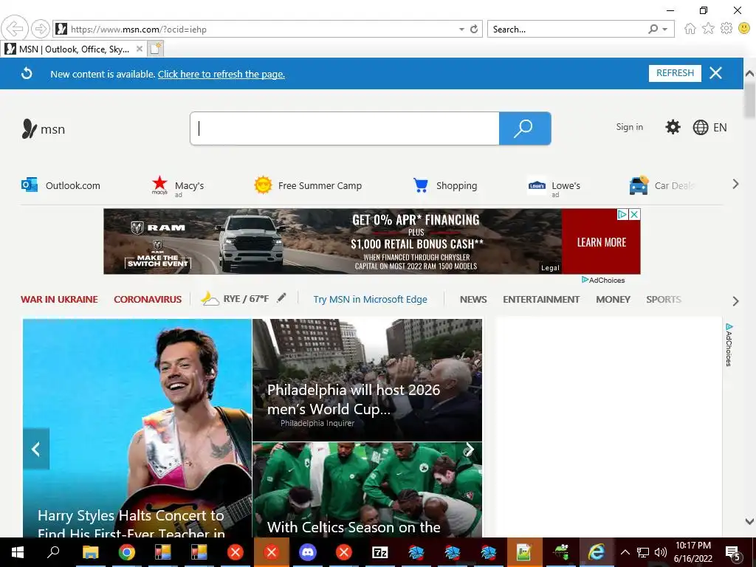756x567 pixels.
Task: Open Windows Start menu
Action: pos(18,552)
